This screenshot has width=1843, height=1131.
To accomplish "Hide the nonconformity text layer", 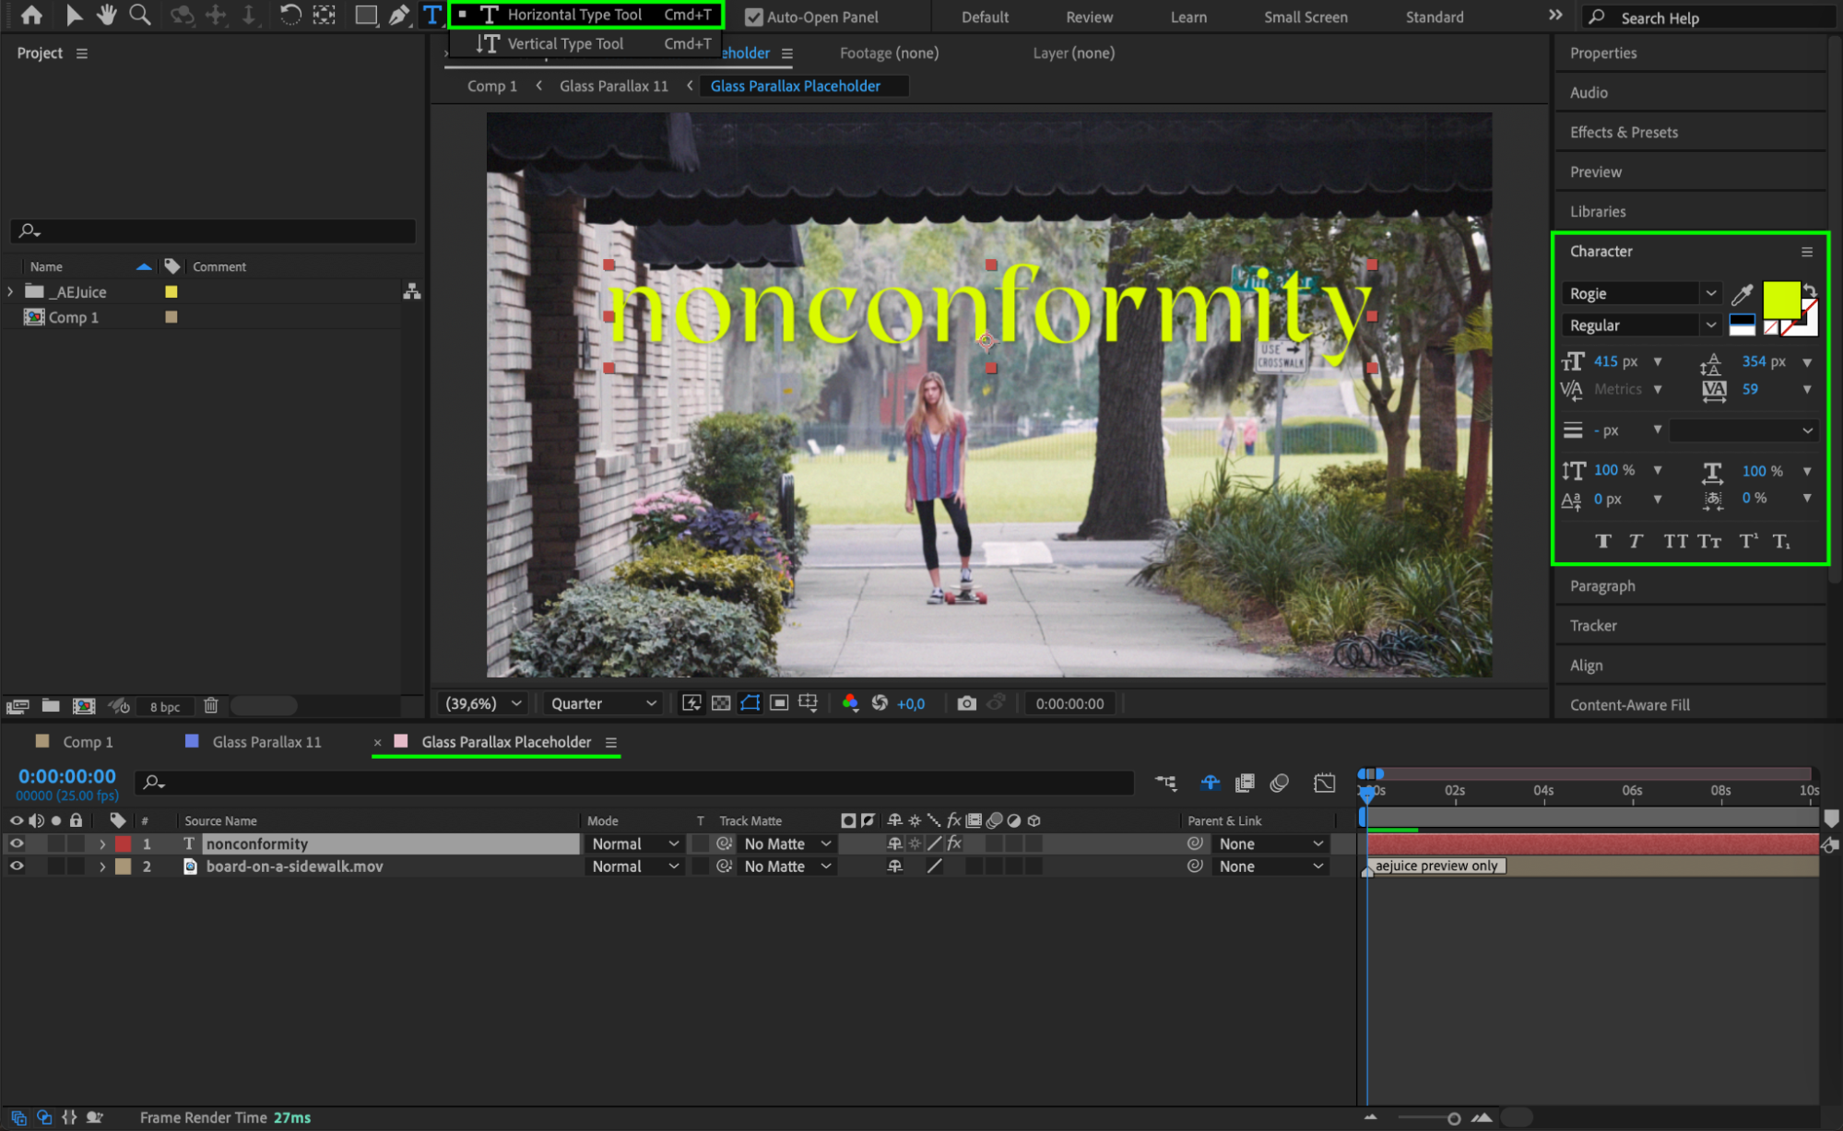I will (17, 843).
